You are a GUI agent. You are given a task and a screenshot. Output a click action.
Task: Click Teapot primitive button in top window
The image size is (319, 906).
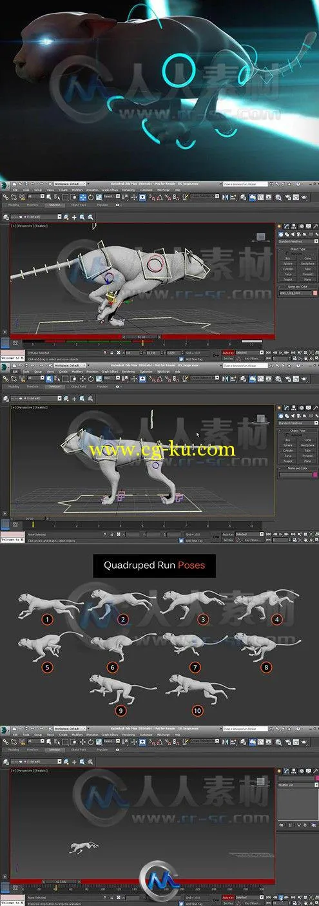point(287,279)
